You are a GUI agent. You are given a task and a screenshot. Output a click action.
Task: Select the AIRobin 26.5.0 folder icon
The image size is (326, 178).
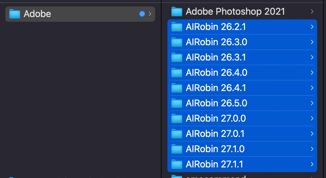click(177, 103)
